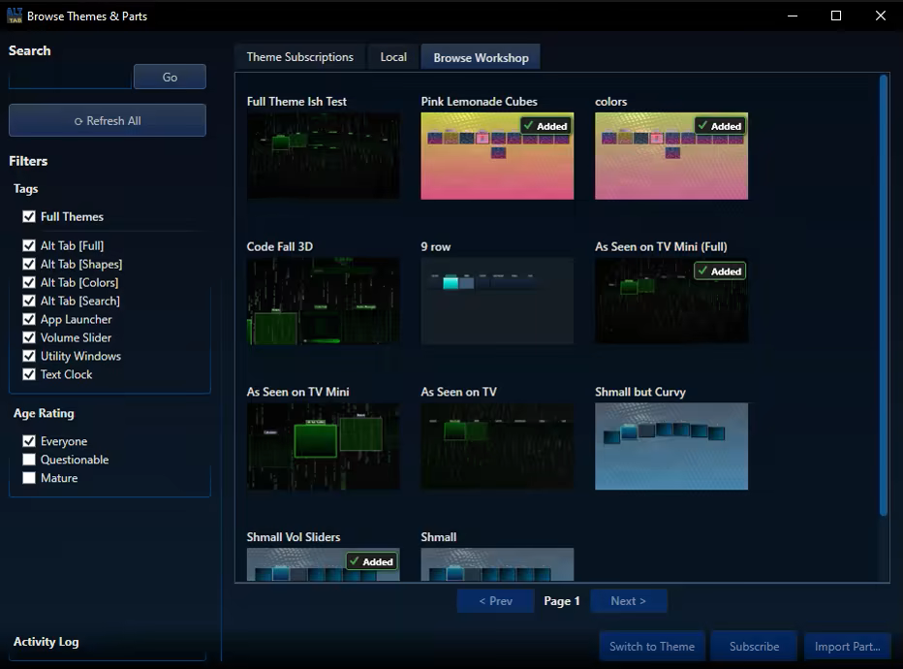
Task: Choose the Shmall but Curvy theme preview
Action: 671,446
